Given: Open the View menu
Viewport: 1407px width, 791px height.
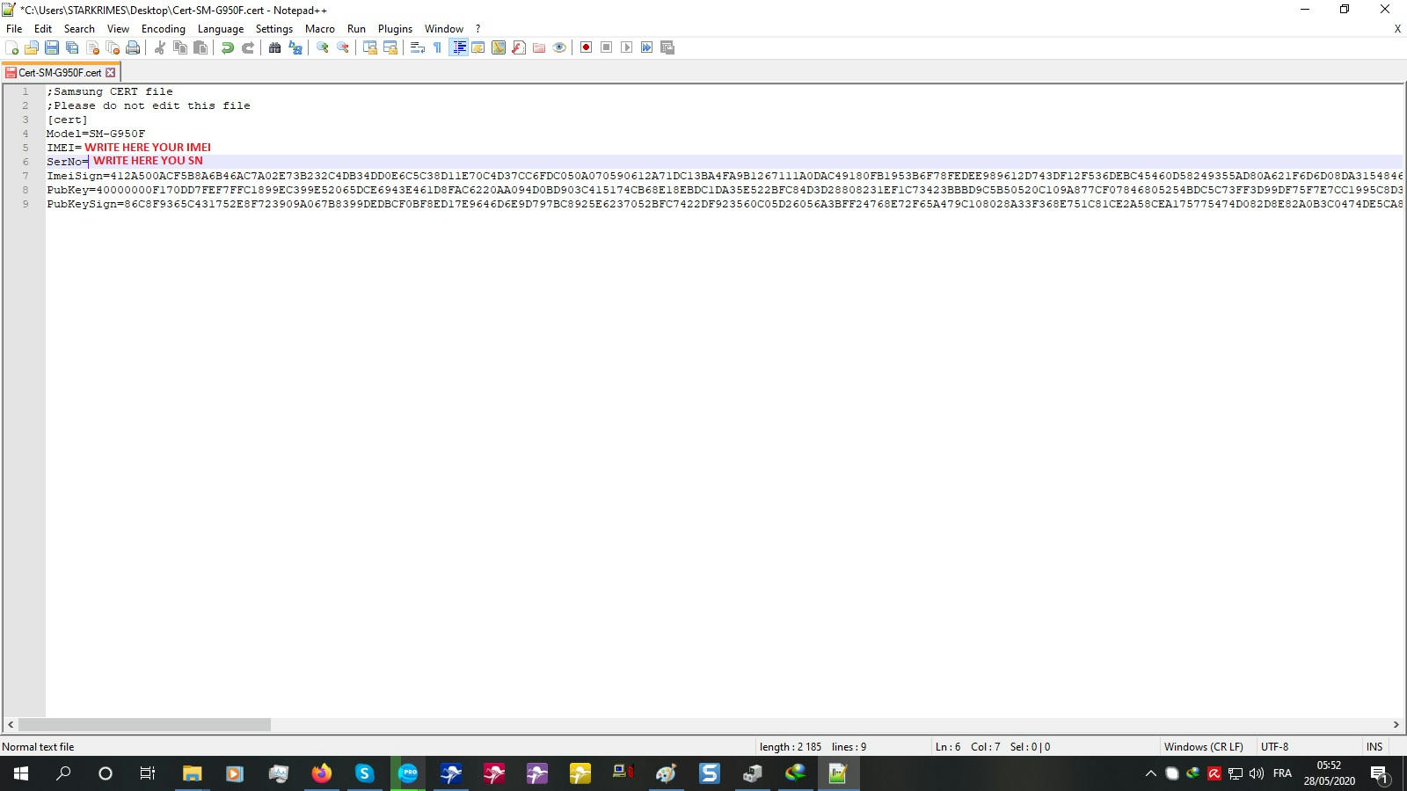Looking at the screenshot, I should (118, 29).
